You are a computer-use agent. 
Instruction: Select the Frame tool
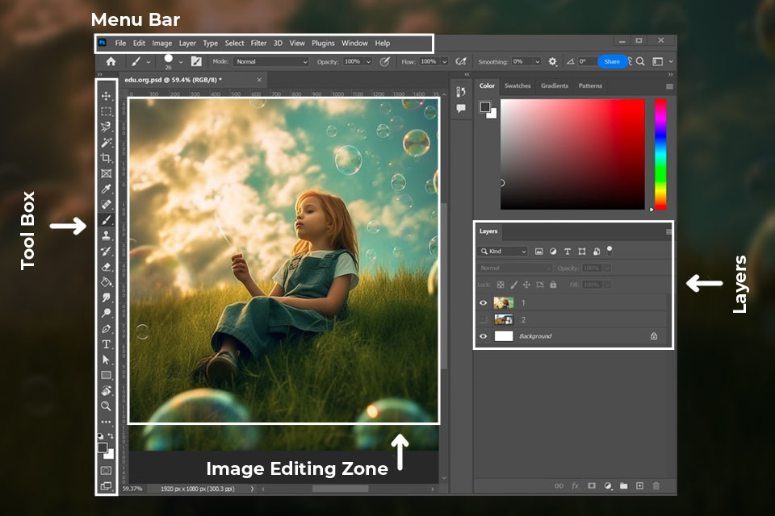[x=106, y=173]
